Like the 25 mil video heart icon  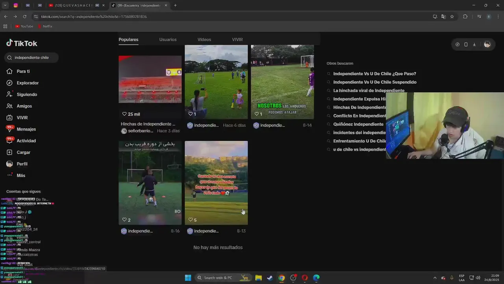point(124,114)
